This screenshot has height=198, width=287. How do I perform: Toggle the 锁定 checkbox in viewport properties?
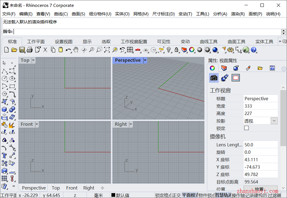246,128
